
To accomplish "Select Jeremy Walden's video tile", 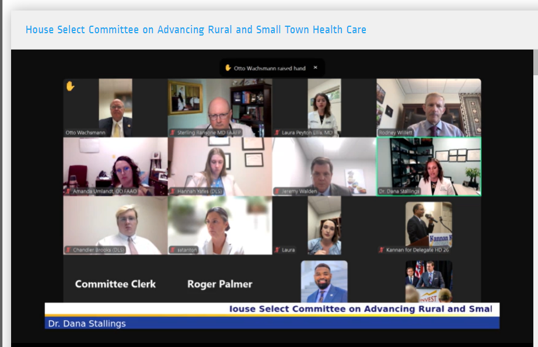I will click(324, 167).
